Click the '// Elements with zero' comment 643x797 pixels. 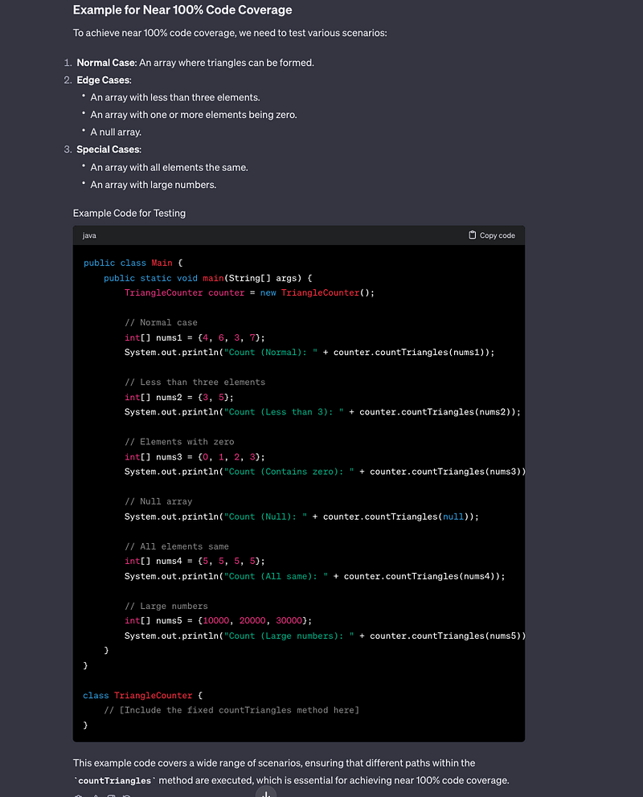tap(179, 442)
